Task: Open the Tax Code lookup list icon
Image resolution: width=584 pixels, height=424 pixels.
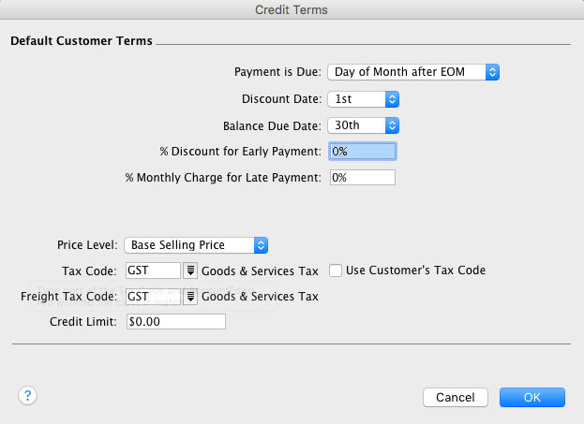Action: [189, 270]
